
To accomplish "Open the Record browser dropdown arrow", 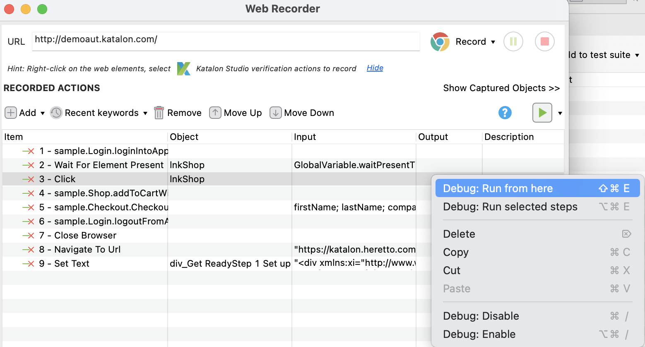I will click(493, 42).
